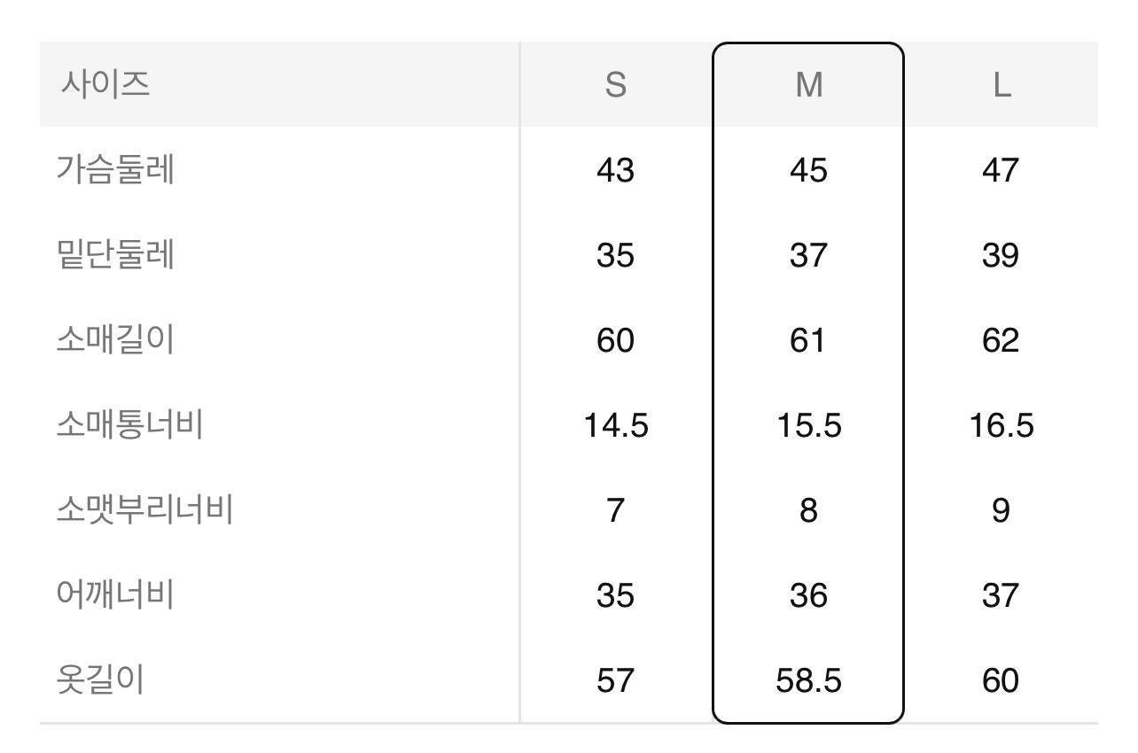This screenshot has height=753, width=1138.
Task: Click the 사이즈 header label
Action: [x=105, y=84]
